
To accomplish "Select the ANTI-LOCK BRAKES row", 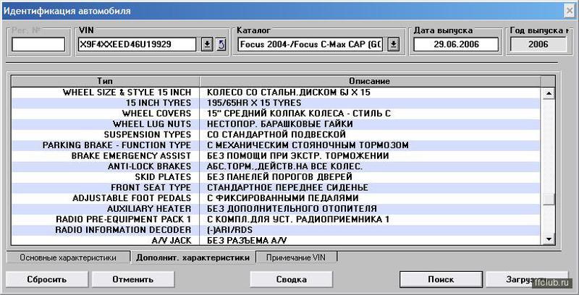I will coord(276,167).
